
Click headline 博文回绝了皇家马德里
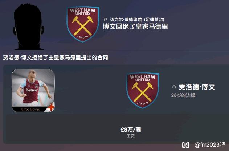[x=135, y=27]
